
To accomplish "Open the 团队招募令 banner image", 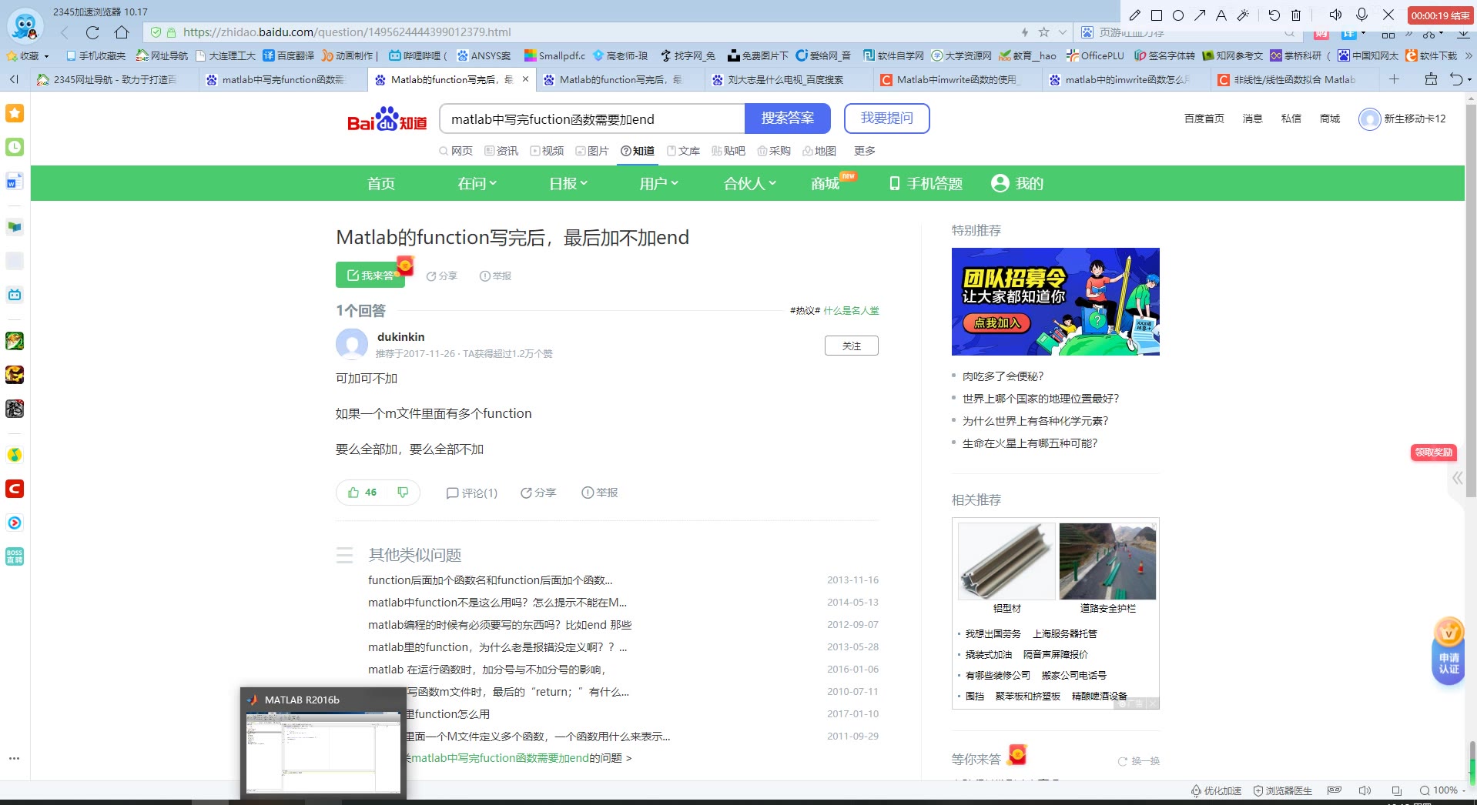I will pos(1055,302).
